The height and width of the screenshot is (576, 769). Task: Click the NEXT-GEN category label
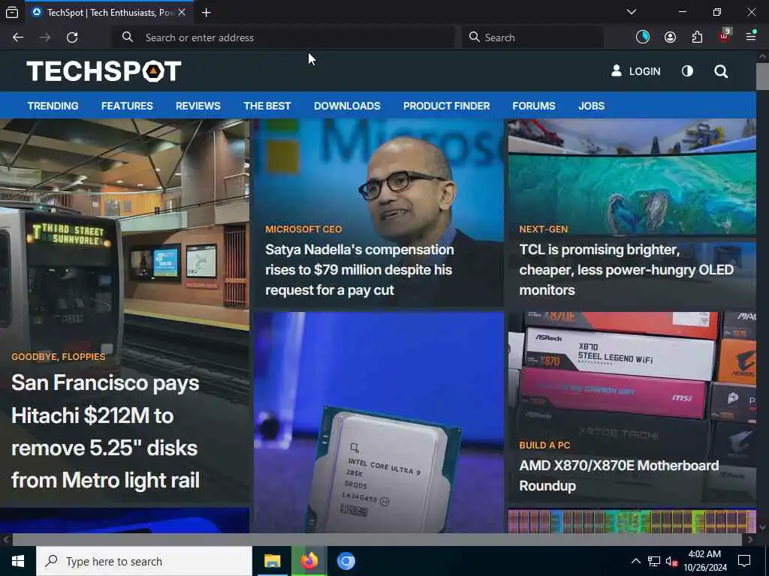pos(544,229)
